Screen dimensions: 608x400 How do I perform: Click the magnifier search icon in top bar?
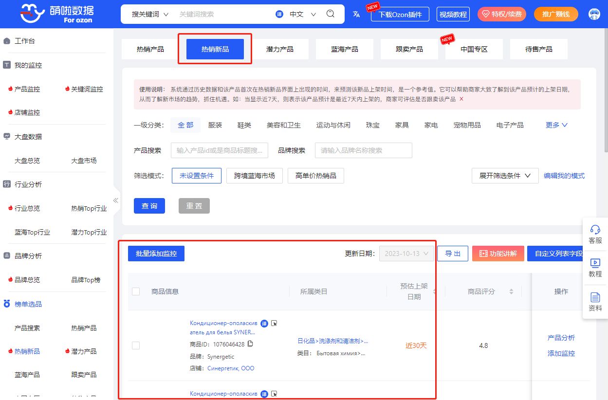click(331, 14)
